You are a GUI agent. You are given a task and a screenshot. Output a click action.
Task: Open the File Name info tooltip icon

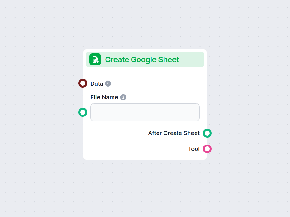[x=123, y=97]
